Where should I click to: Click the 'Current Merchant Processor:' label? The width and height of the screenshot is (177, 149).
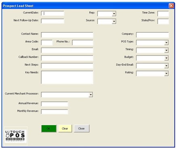coord(22,93)
